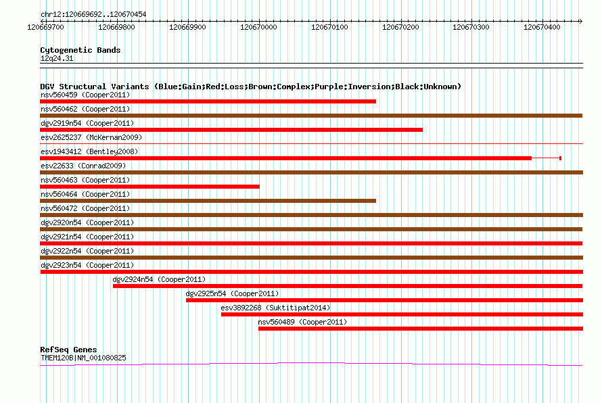This screenshot has height=403, width=602.
Task: Open variant label nsv560459 (Cooper2011)
Action: (85, 95)
